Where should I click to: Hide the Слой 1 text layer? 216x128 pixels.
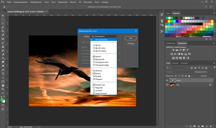[x=167, y=81]
